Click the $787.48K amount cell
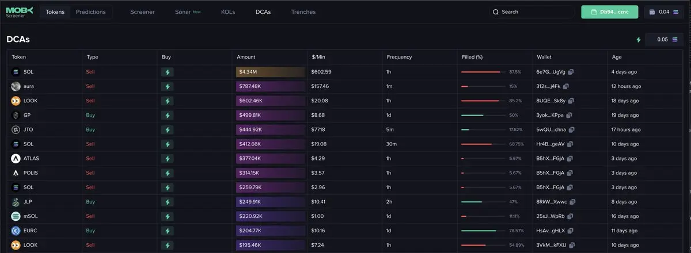Screen dimensions: 691x253 [x=271, y=86]
